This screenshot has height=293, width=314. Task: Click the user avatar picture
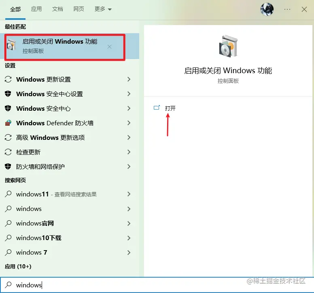[267, 9]
